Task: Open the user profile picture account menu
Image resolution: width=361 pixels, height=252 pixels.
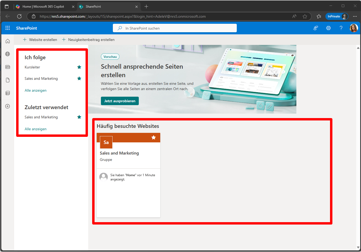Action: [354, 28]
